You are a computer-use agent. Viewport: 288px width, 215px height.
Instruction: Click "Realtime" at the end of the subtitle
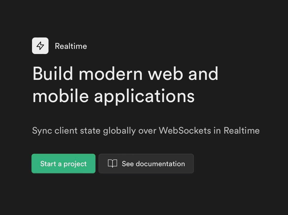pyautogui.click(x=242, y=131)
